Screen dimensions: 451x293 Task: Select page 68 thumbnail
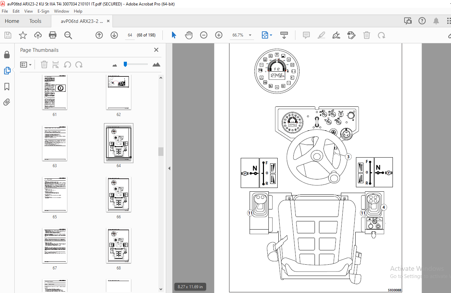pyautogui.click(x=119, y=246)
